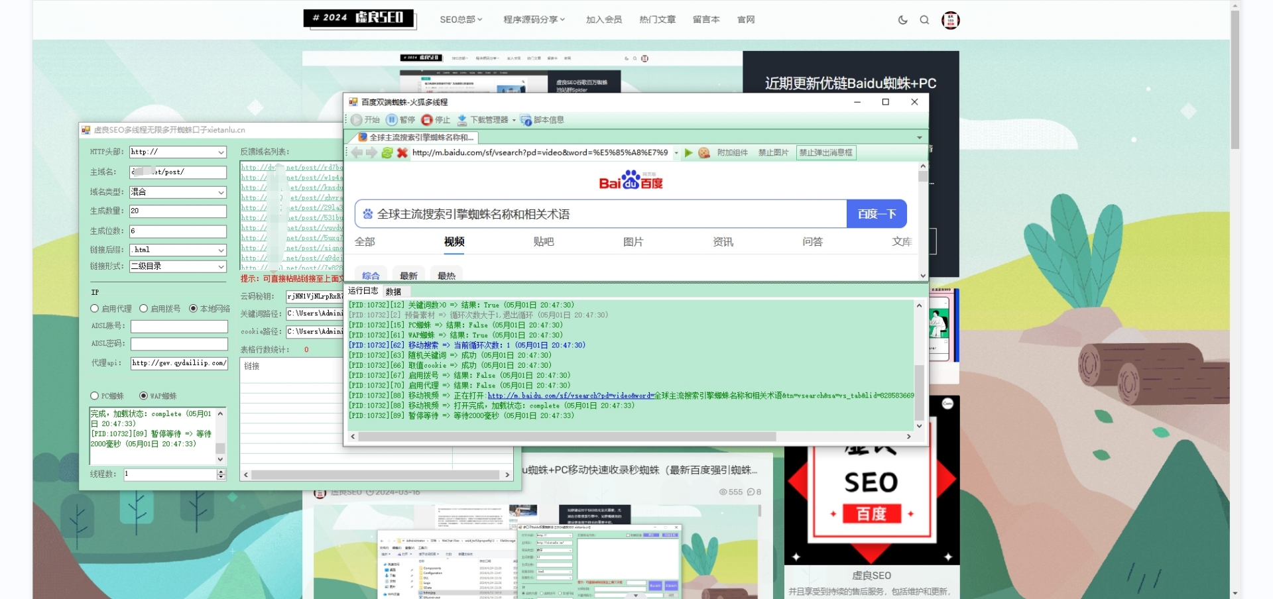Click the 生成位数 input field

click(178, 231)
